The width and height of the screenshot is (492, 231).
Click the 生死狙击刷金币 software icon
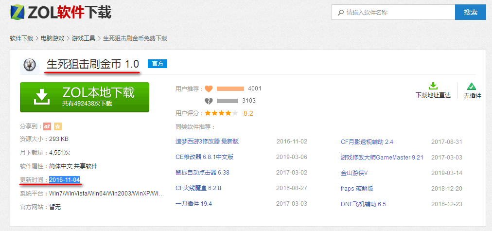[30, 65]
